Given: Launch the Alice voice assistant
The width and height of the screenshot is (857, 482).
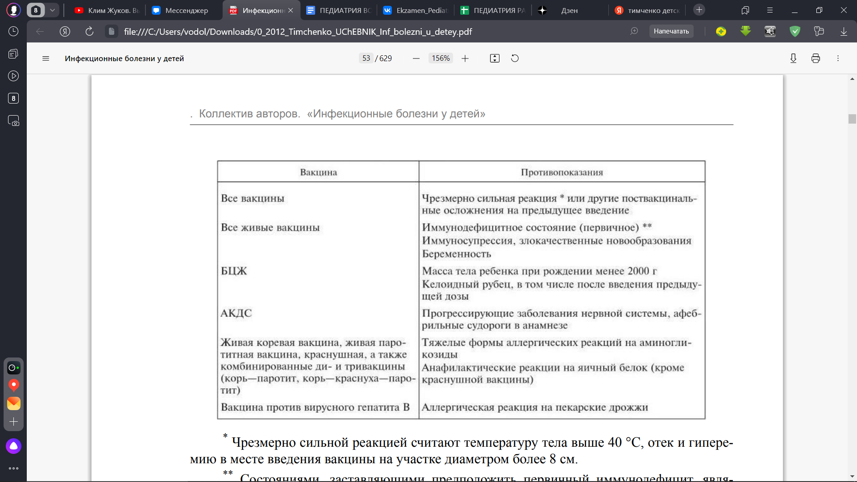Looking at the screenshot, I should (x=13, y=446).
